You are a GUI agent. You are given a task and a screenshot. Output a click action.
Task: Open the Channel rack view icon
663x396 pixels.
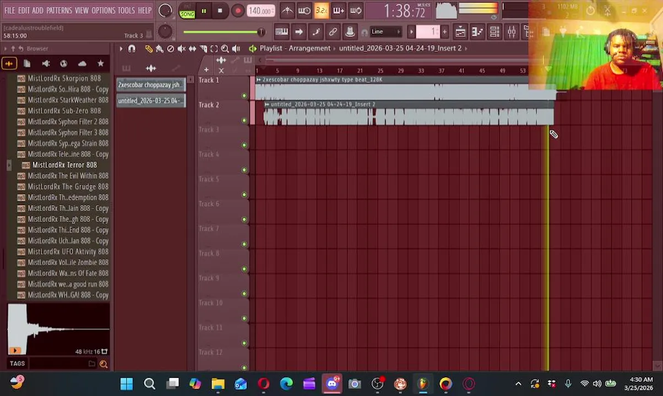coord(494,32)
